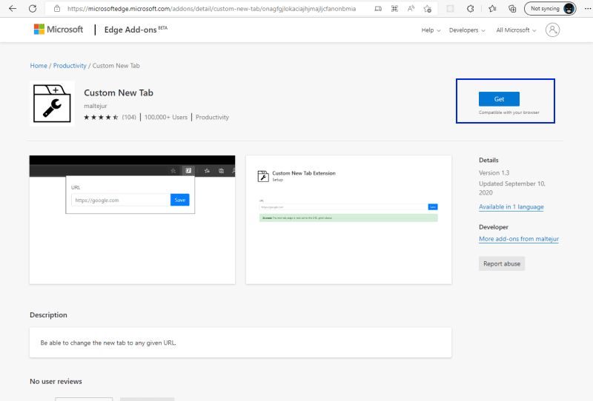Image resolution: width=593 pixels, height=401 pixels.
Task: View site information lock icon
Action: click(x=57, y=8)
